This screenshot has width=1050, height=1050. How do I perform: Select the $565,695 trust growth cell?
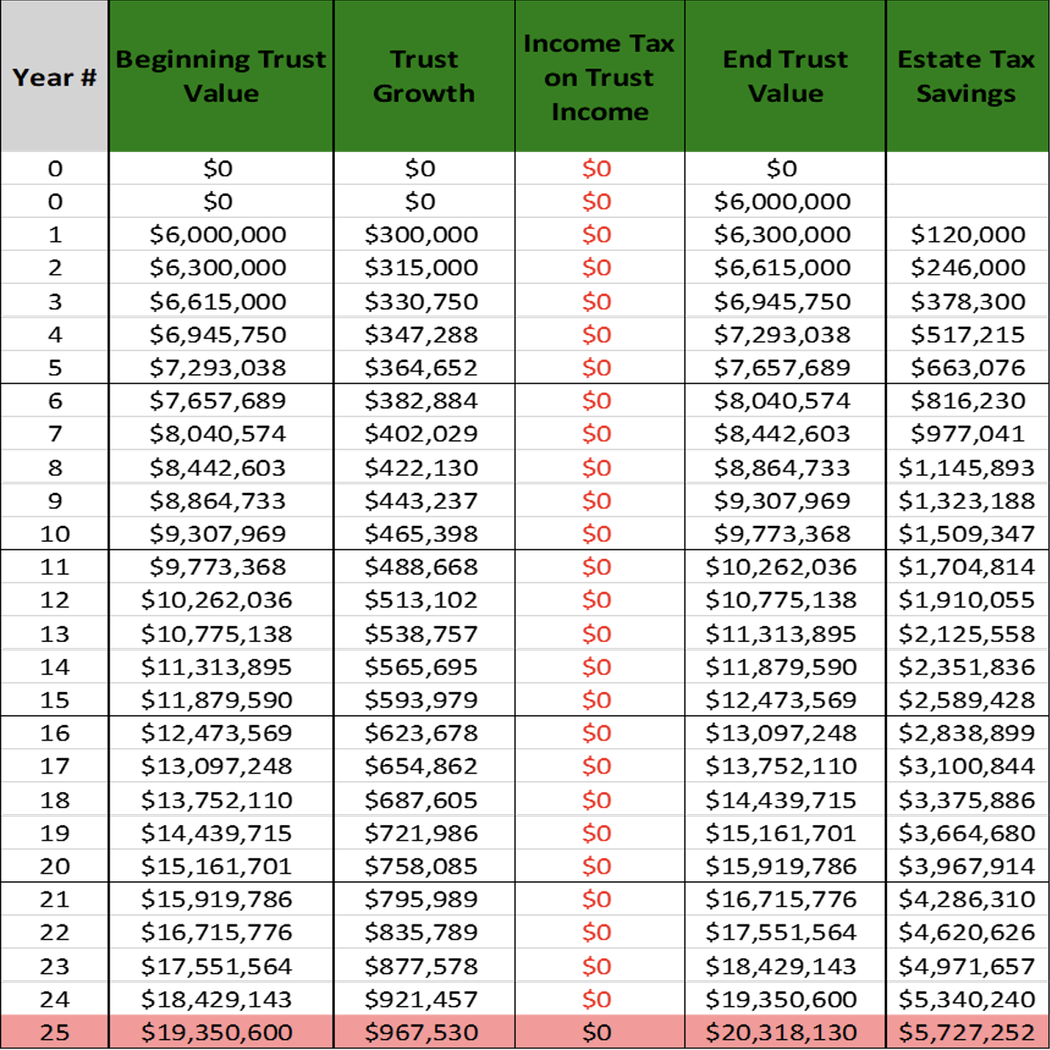pyautogui.click(x=424, y=667)
